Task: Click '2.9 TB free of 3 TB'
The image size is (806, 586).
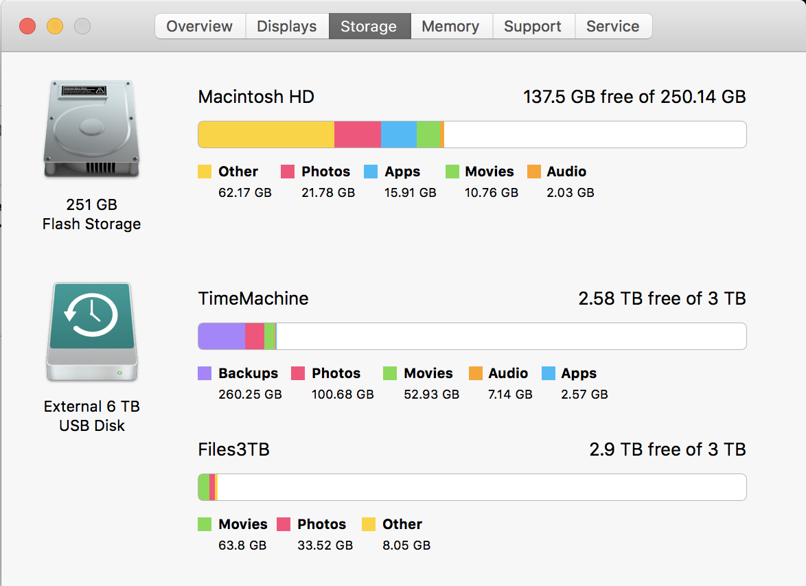Action: click(x=668, y=449)
